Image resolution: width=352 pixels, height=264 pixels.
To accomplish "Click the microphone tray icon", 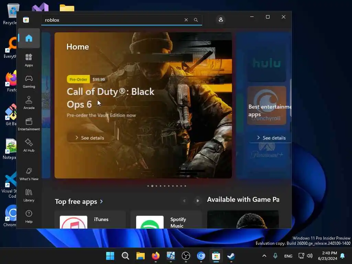I will 275,256.
